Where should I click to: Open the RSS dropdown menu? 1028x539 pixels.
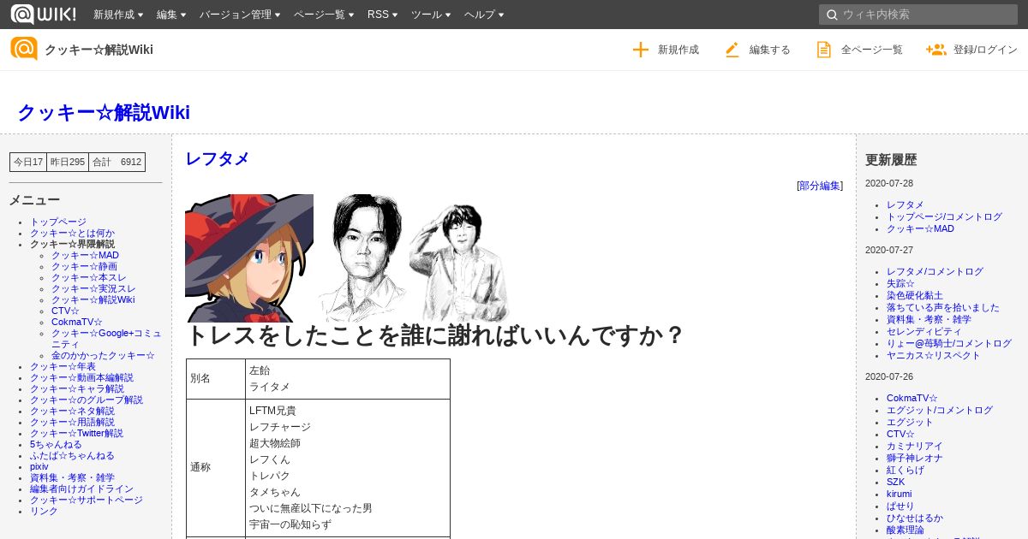382,15
